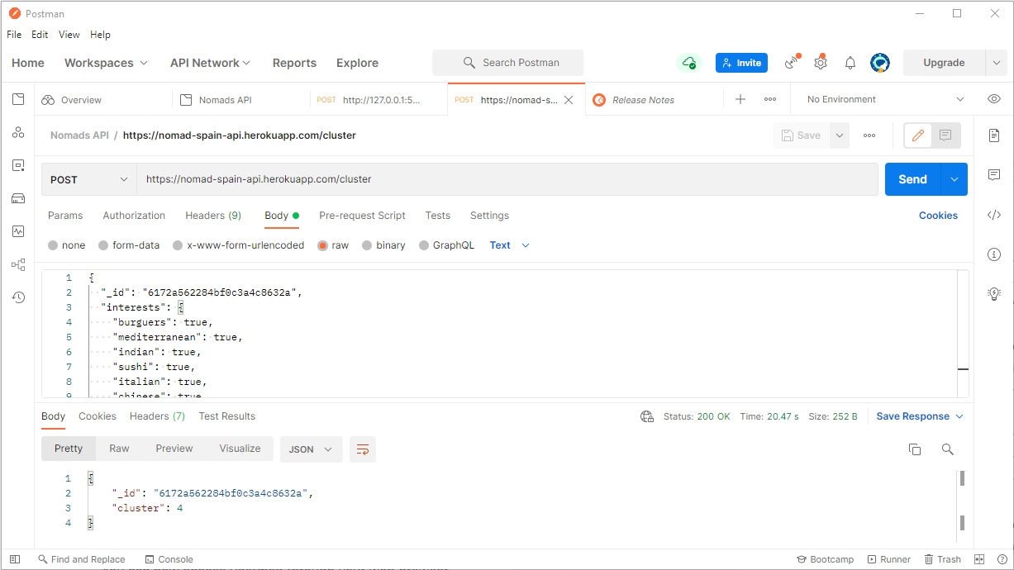Image resolution: width=1014 pixels, height=570 pixels.
Task: Open the No Environment selector
Action: point(885,99)
